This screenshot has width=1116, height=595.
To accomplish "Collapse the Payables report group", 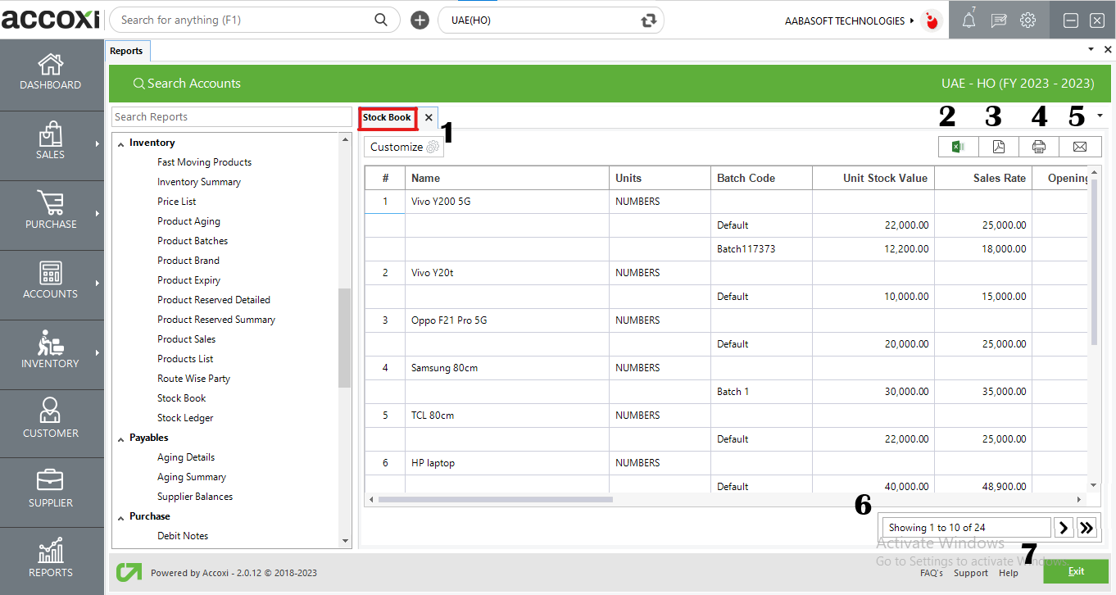I will (120, 438).
